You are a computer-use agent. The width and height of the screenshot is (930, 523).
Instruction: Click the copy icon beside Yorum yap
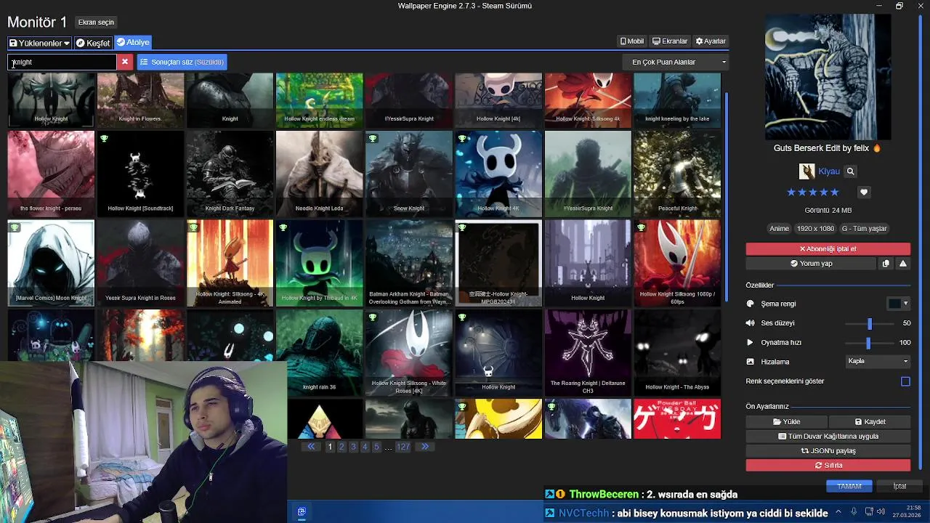(x=886, y=264)
